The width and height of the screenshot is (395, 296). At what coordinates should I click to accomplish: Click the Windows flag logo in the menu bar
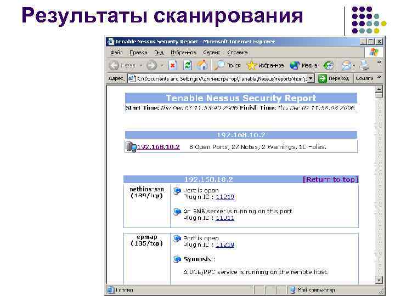374,53
